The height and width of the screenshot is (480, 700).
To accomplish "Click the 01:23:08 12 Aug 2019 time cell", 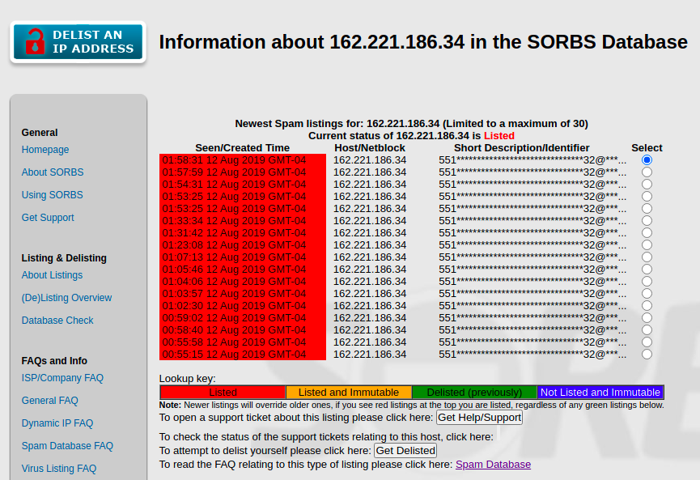I will click(243, 244).
